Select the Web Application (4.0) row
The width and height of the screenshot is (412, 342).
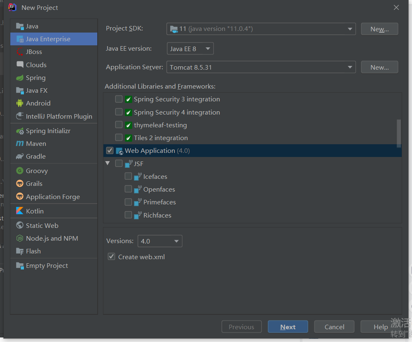point(253,151)
